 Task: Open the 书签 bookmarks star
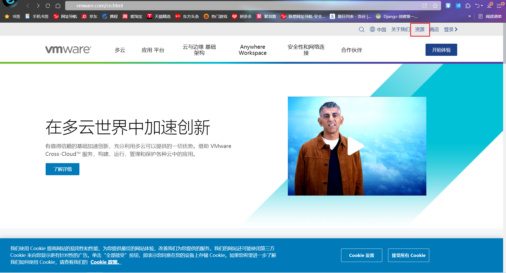pyautogui.click(x=12, y=16)
